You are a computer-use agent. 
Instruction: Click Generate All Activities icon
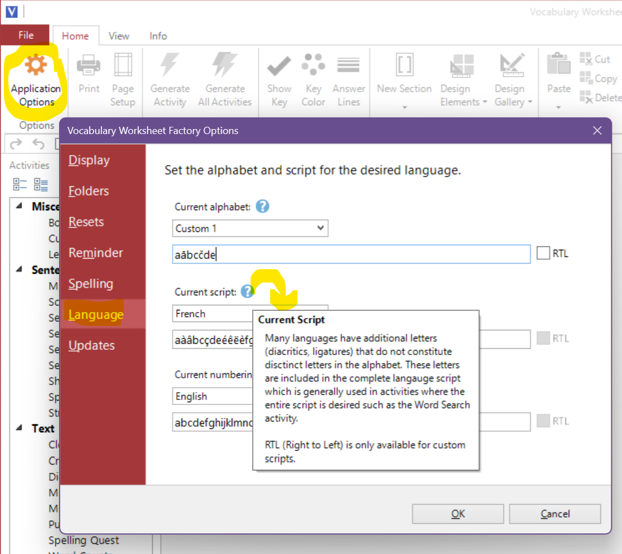(224, 65)
